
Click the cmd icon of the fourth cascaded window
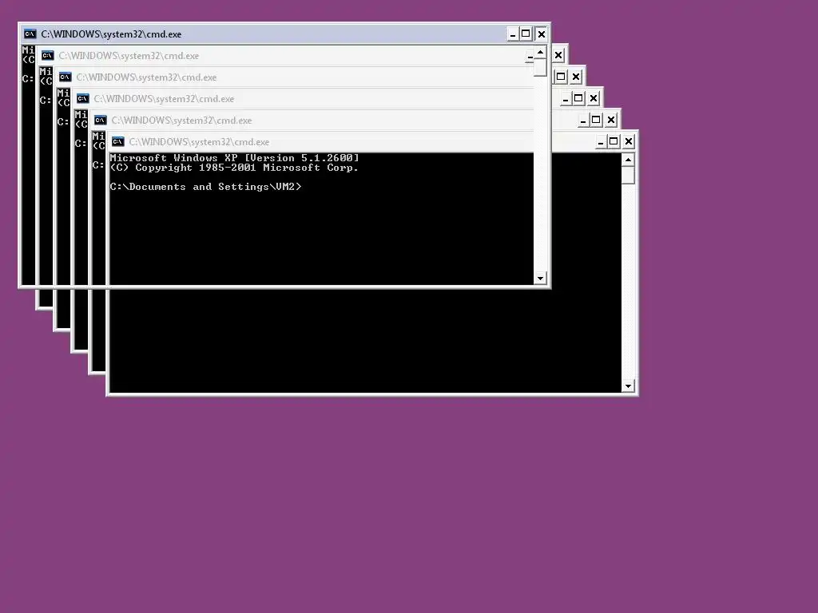(x=82, y=98)
